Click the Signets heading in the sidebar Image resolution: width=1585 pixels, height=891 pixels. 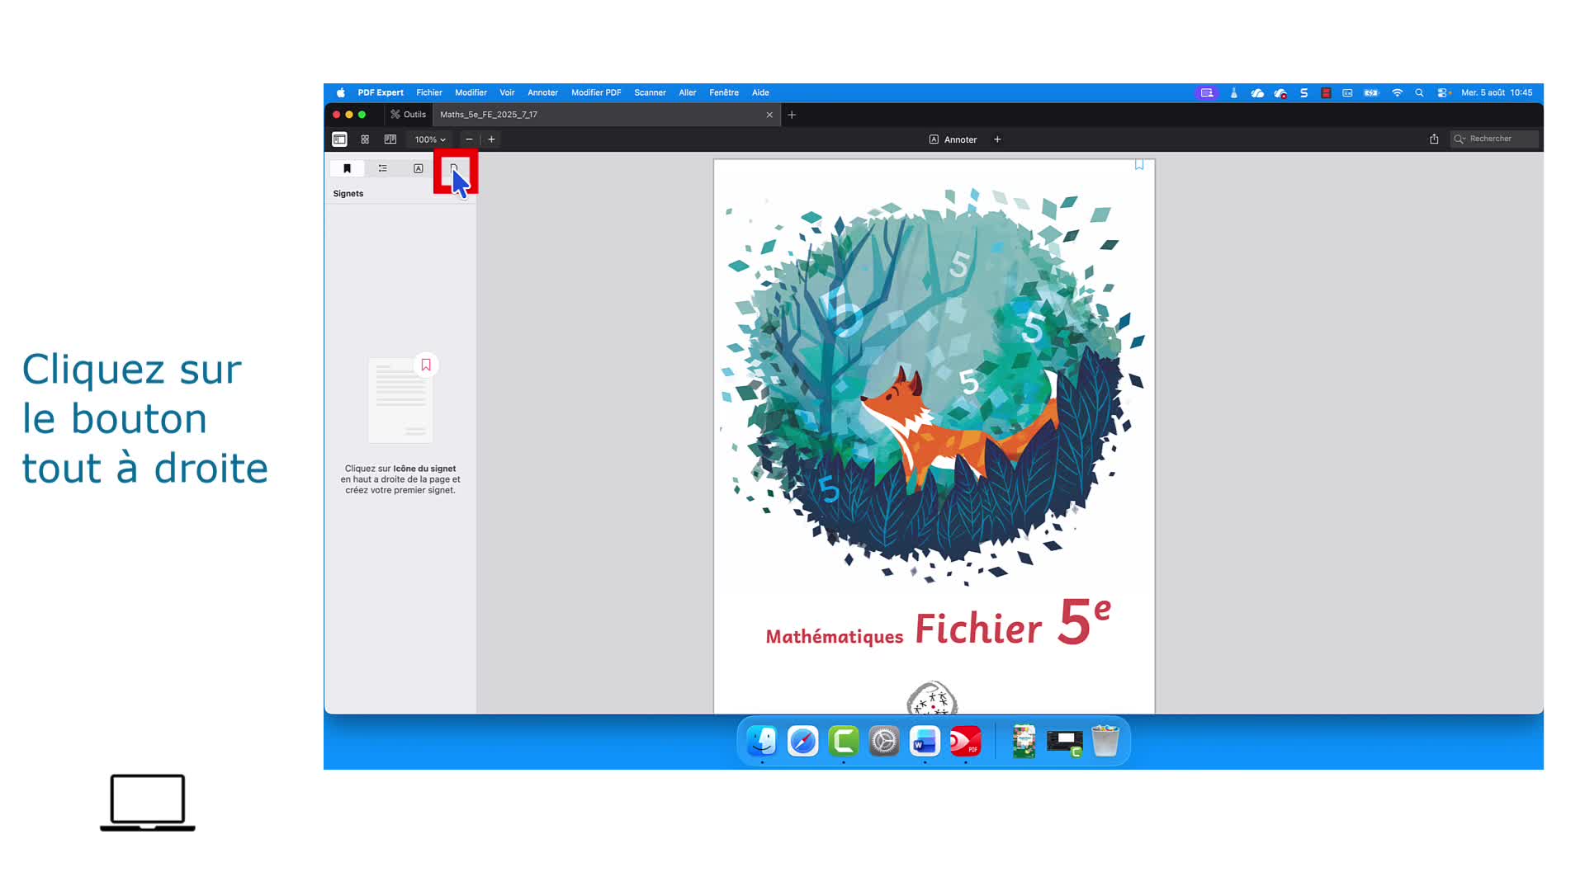click(348, 194)
